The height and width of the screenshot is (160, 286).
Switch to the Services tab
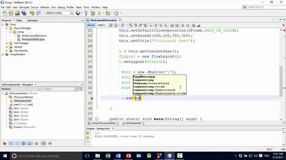click(33, 20)
